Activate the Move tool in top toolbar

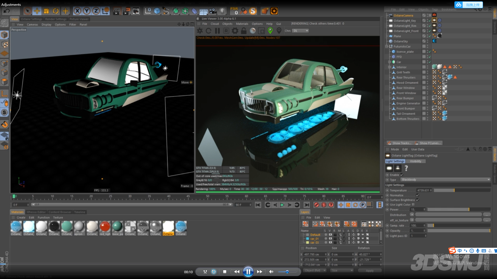[x=37, y=11]
